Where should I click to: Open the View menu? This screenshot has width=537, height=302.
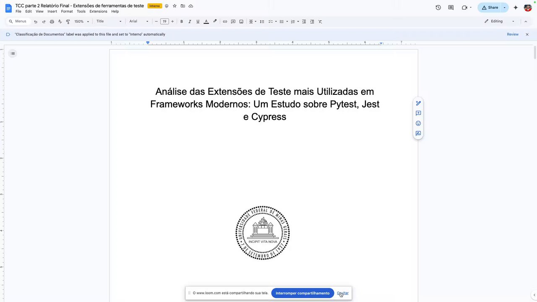[39, 11]
